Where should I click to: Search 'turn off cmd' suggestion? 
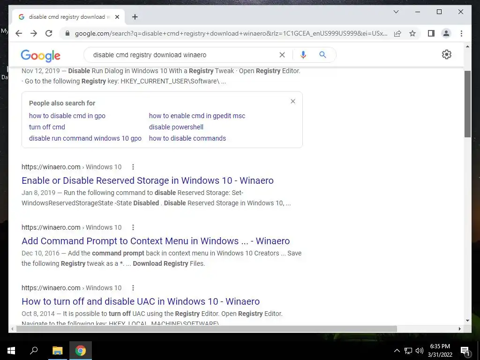point(47,127)
